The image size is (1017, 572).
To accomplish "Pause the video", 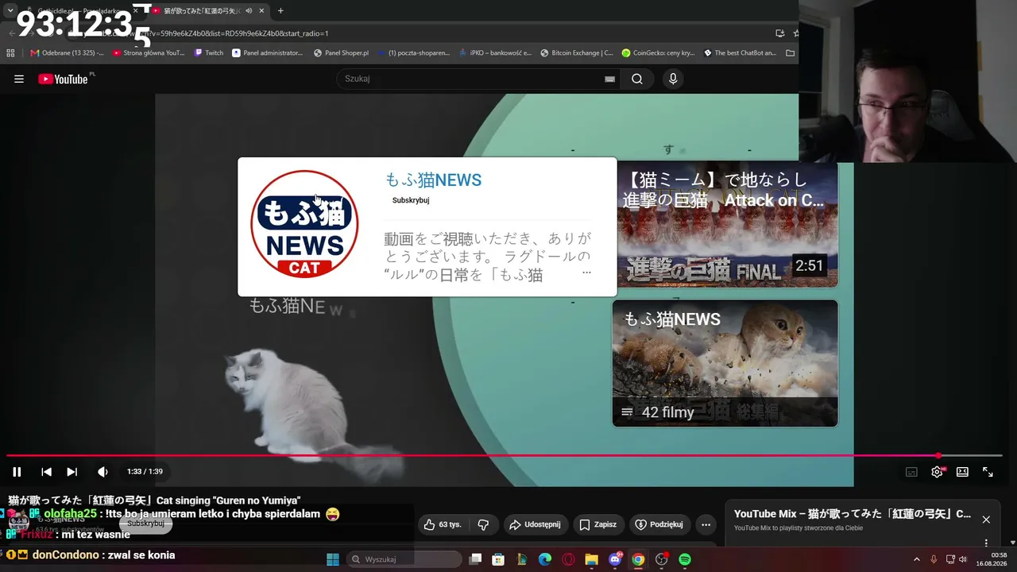I will (17, 472).
